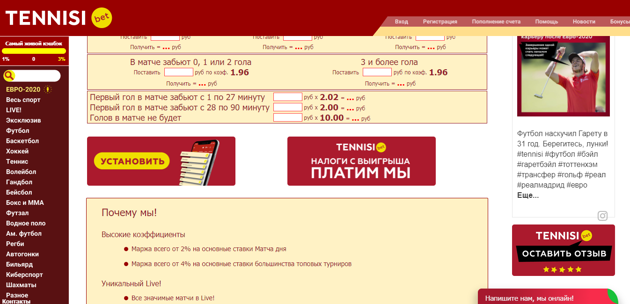Image resolution: width=630 pixels, height=304 pixels.
Task: Choose Регби in the sports list
Action: 15,244
